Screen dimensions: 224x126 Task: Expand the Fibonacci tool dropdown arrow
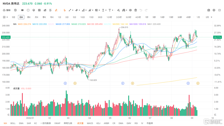[x=99, y=10]
